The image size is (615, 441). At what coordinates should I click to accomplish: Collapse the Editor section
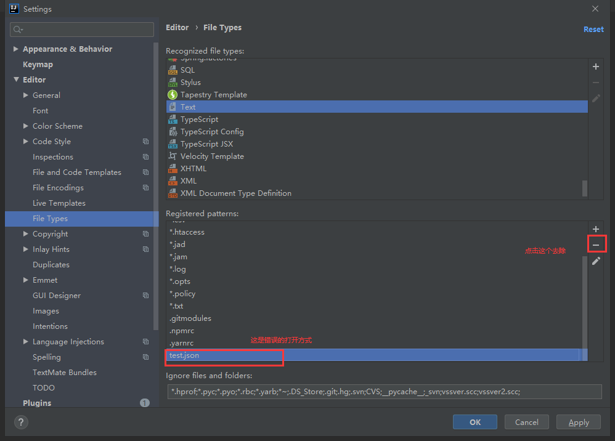tap(16, 79)
